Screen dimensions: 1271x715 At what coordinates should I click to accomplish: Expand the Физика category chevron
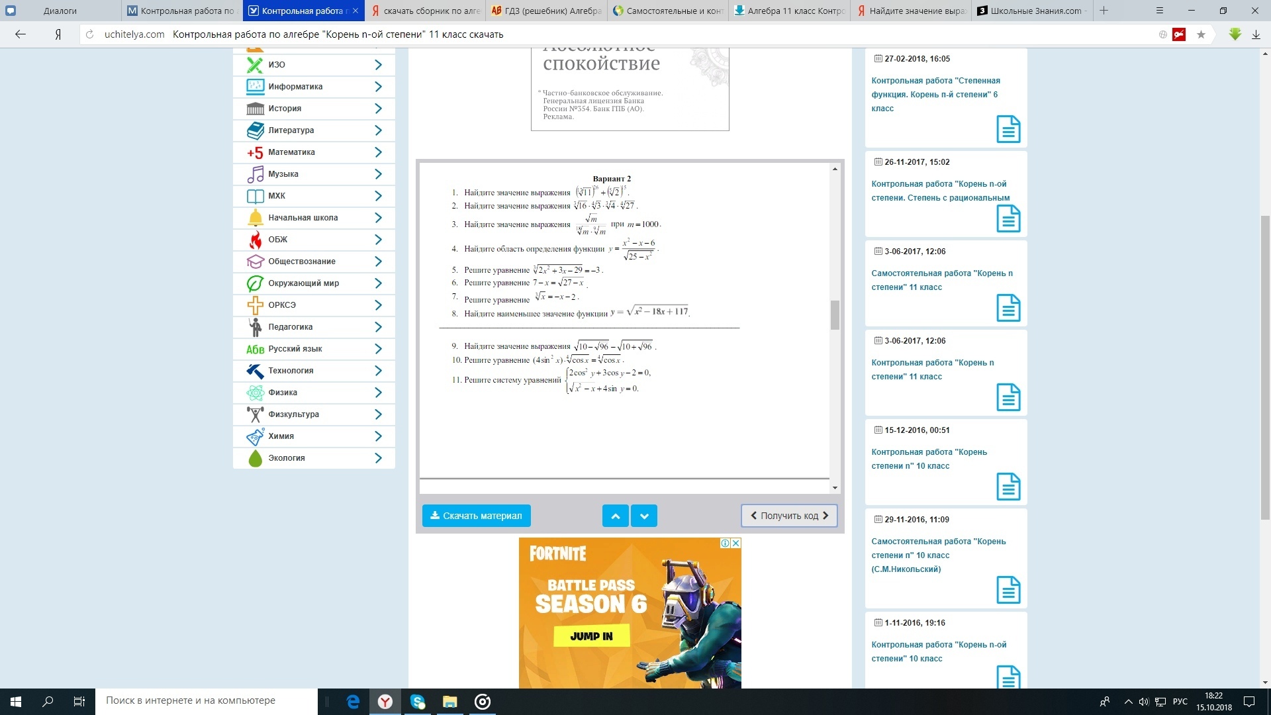tap(378, 393)
